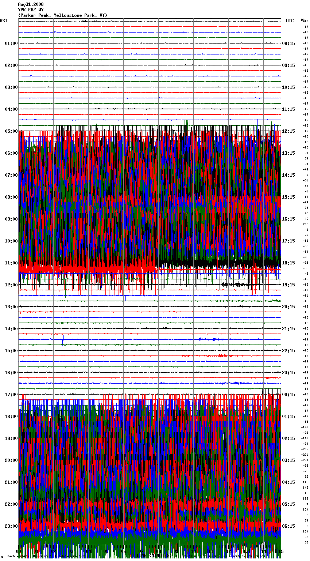Click the 04:15 UTC time label
Viewport: 310px width, 561px height.
288,482
